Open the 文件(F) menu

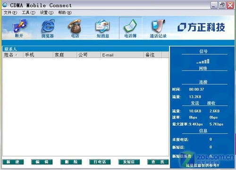[10, 13]
